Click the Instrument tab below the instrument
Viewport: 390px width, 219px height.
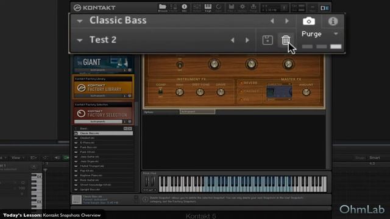(x=197, y=112)
